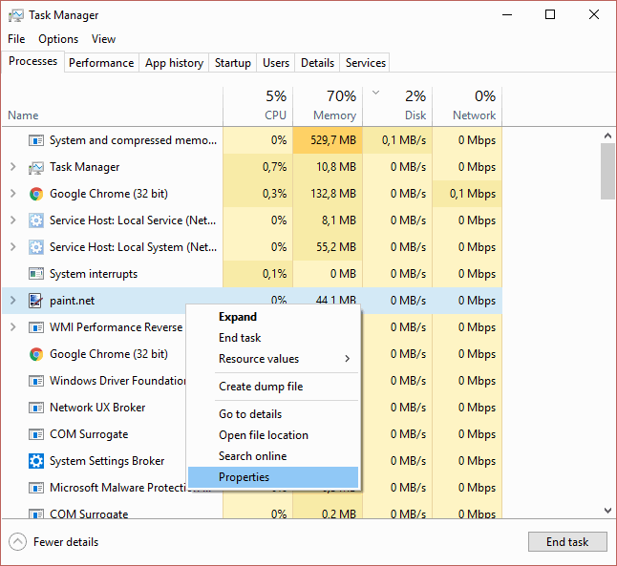Open the Options menu
The height and width of the screenshot is (566, 617).
pyautogui.click(x=58, y=39)
